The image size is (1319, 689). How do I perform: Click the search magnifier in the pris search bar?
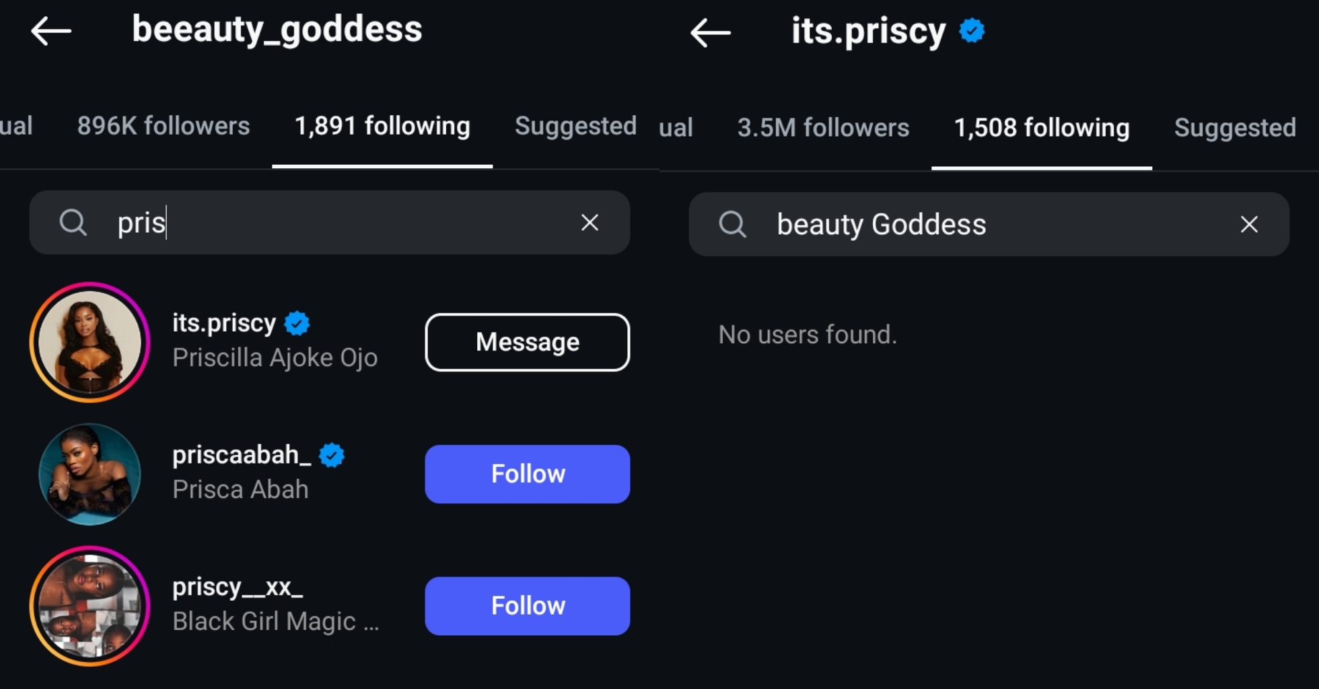point(73,222)
